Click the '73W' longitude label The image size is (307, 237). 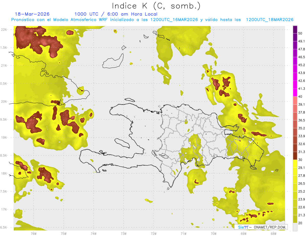123,233
